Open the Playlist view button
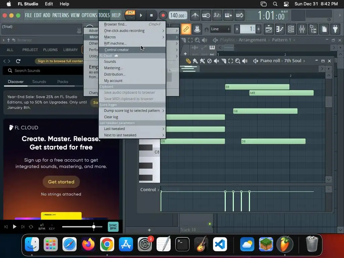This screenshot has width=344, height=258. click(x=269, y=29)
